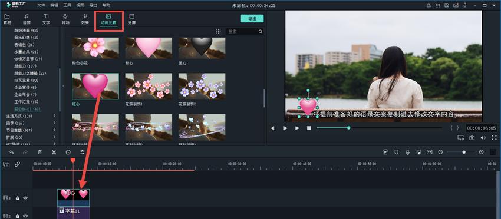Open the 工具 menu

tap(67, 5)
